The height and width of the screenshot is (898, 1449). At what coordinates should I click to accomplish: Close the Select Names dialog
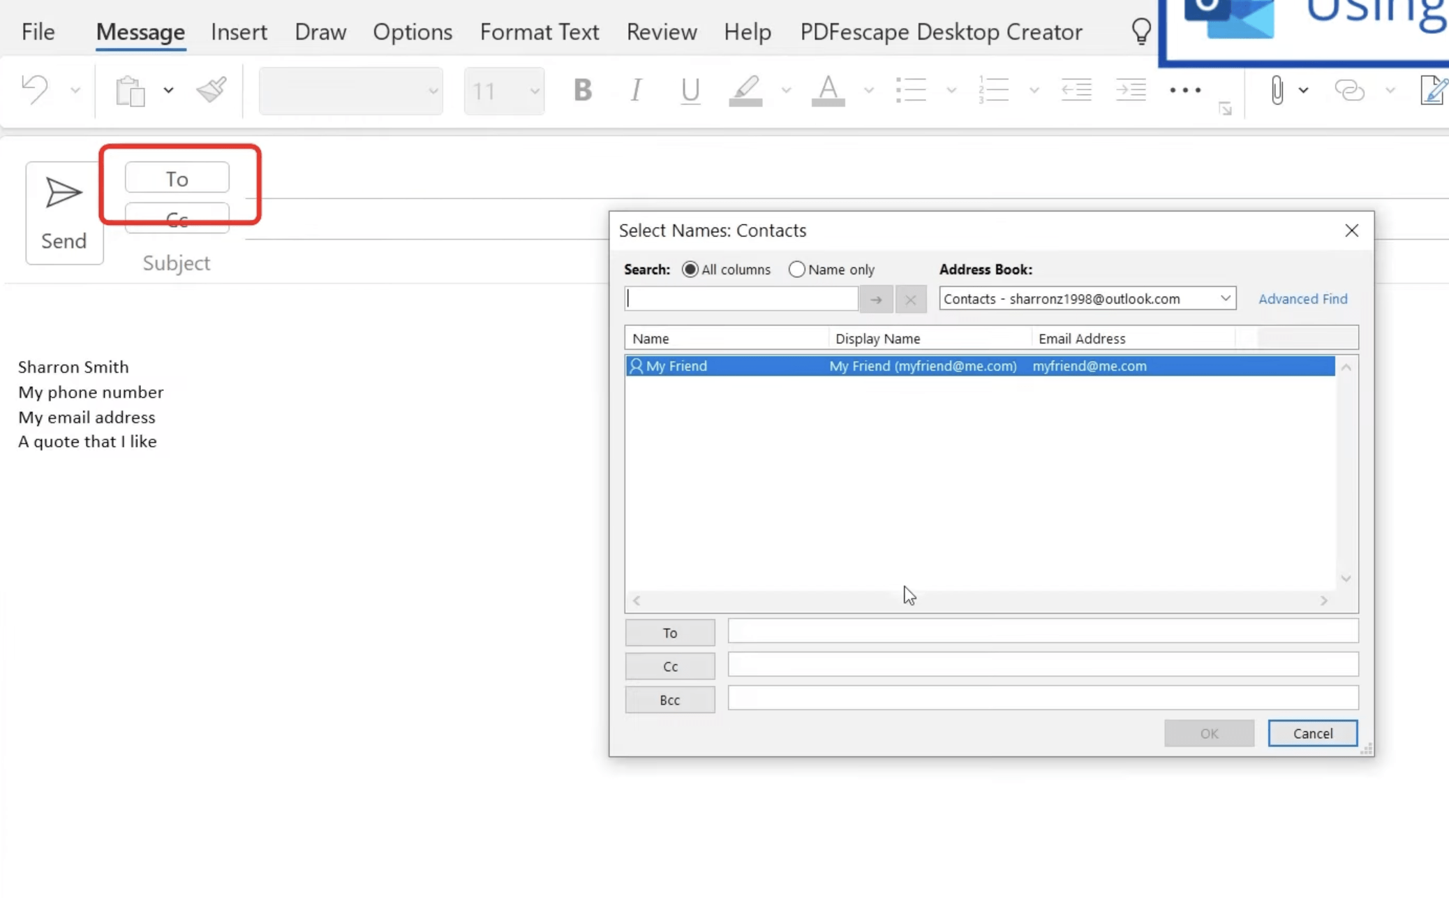point(1351,230)
